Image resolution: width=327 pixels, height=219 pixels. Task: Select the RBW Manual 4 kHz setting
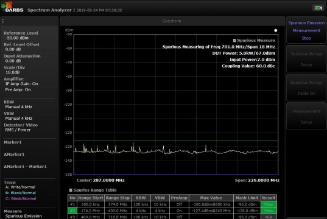pyautogui.click(x=18, y=105)
